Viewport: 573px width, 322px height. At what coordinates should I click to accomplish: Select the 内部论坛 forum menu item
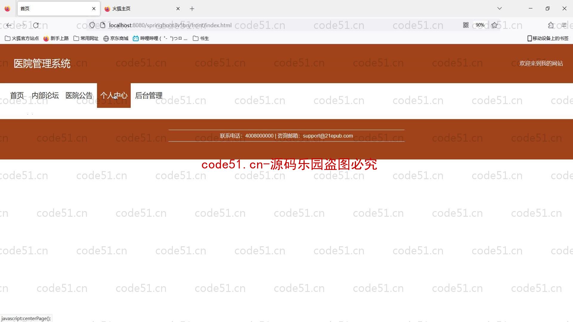coord(45,95)
